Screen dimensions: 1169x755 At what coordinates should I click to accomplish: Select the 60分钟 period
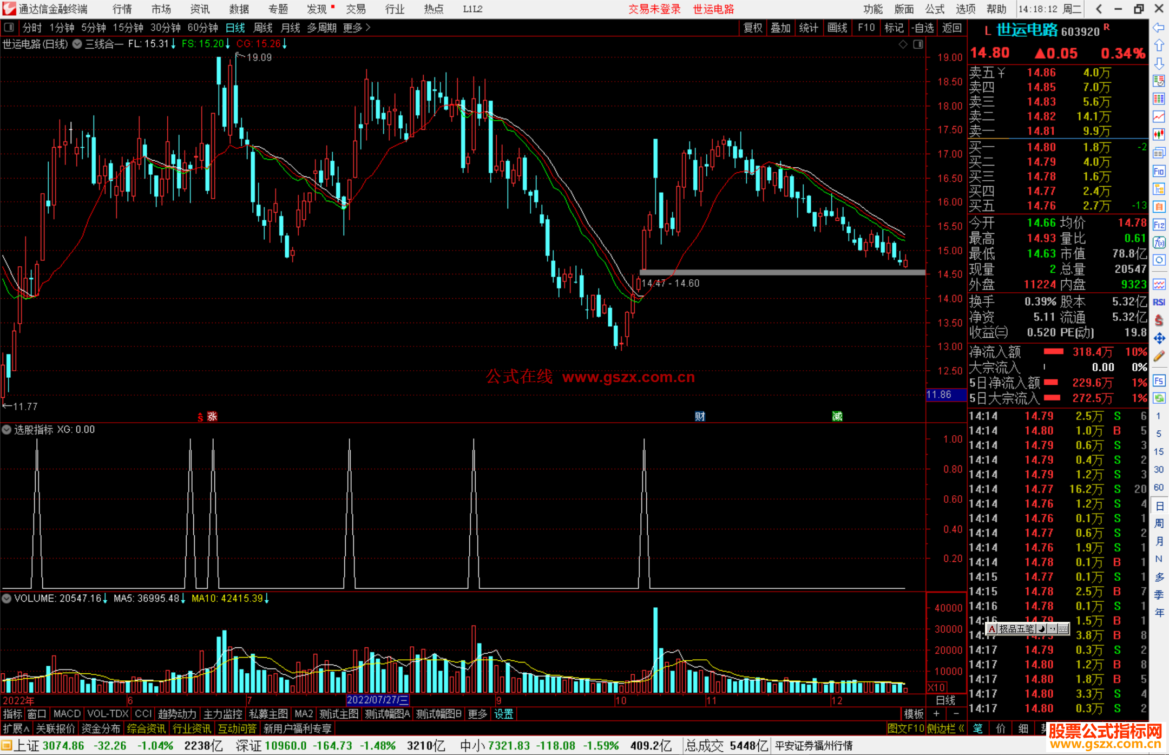[x=202, y=28]
